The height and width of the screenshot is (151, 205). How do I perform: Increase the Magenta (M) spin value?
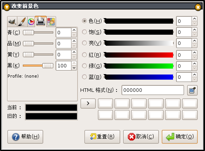(74, 41)
